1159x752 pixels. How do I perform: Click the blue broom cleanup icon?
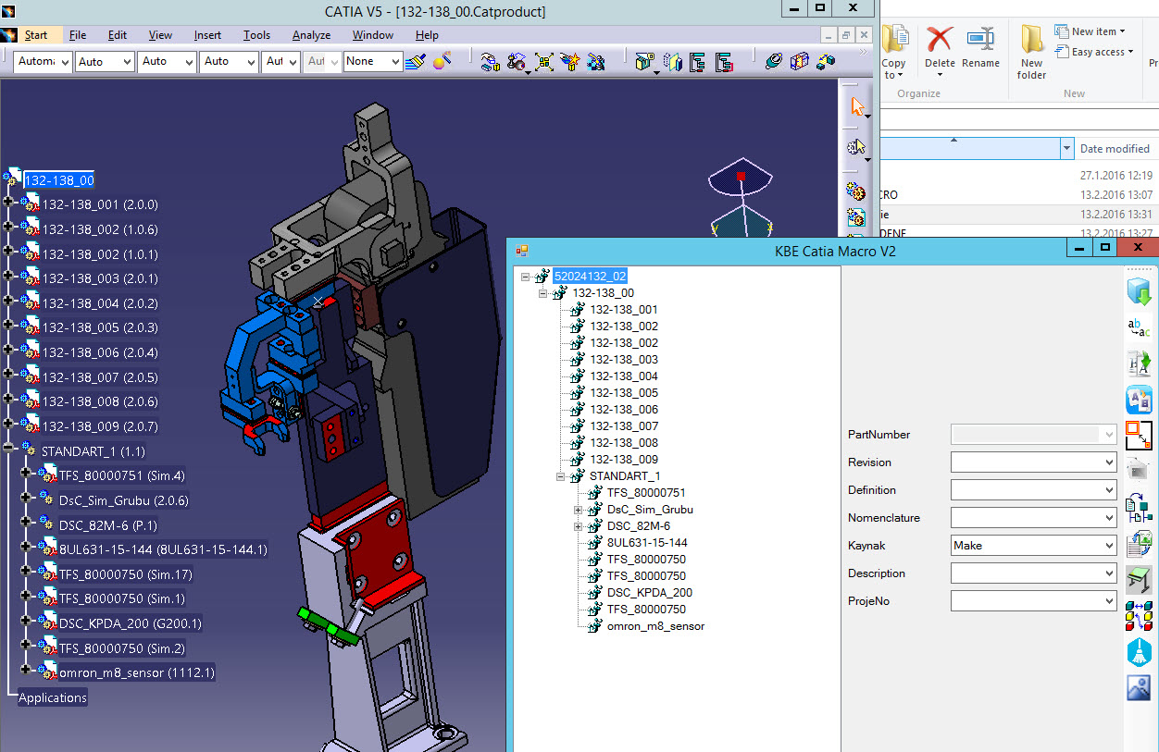point(1139,652)
